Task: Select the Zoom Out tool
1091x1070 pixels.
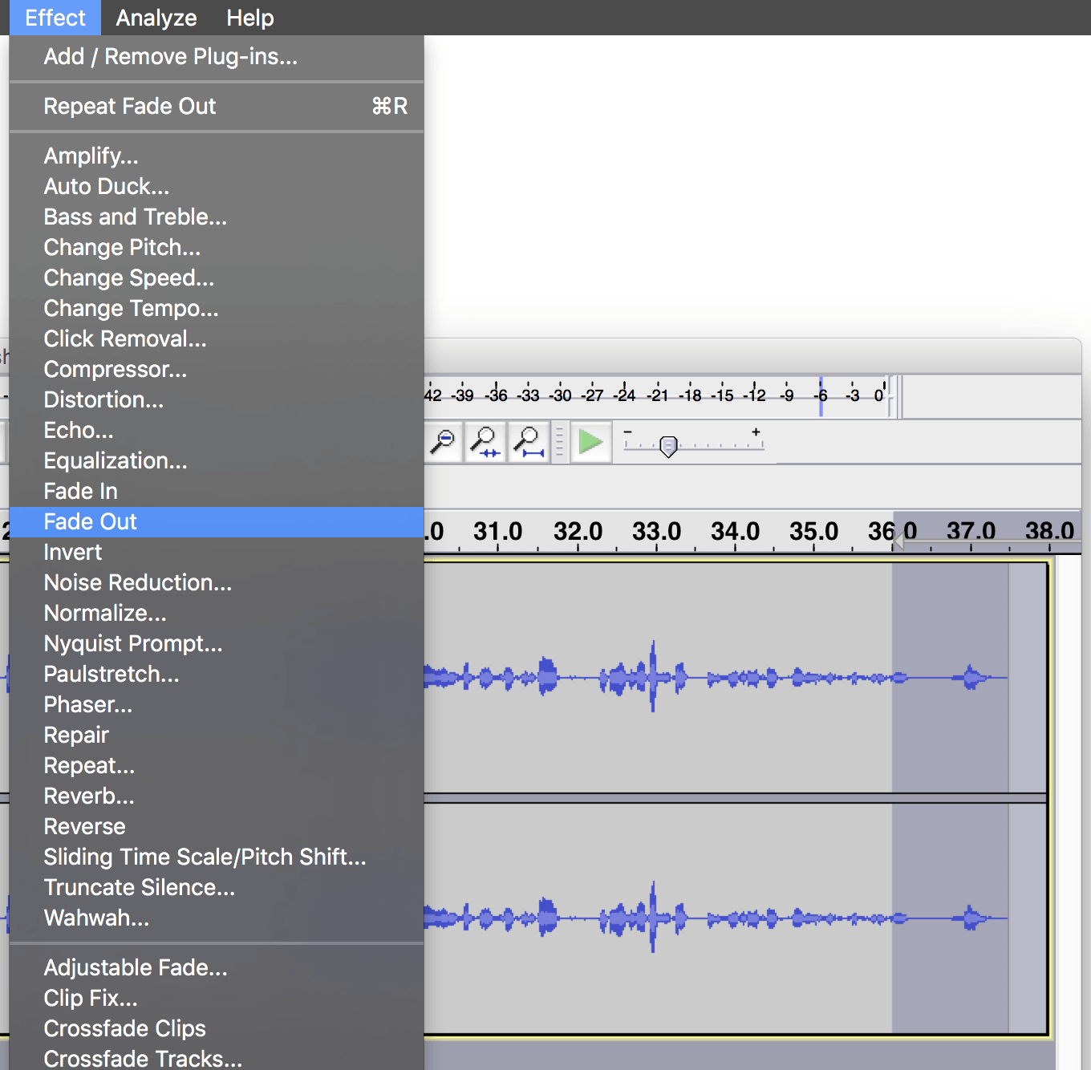Action: click(x=442, y=442)
